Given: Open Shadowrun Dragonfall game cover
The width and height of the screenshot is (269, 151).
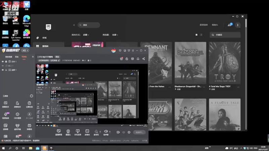Looking at the screenshot, I should pos(190,63).
